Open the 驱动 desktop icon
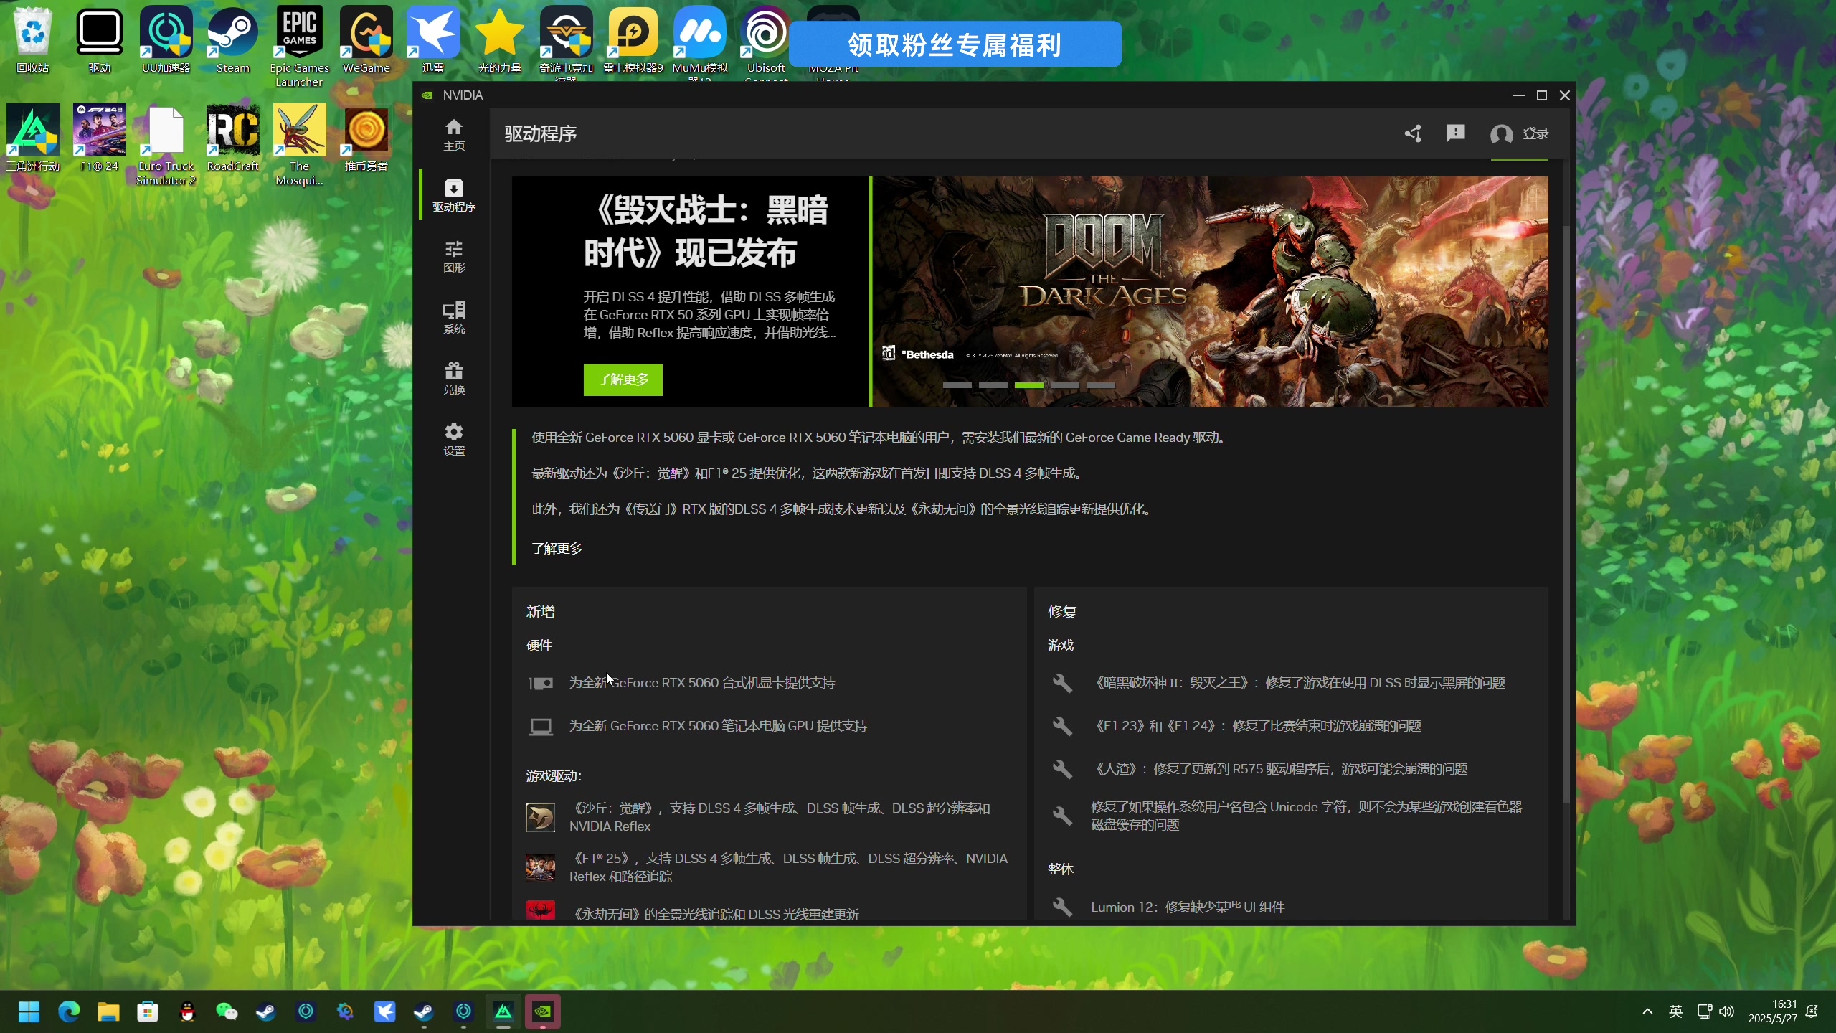Viewport: 1836px width, 1033px height. pyautogui.click(x=100, y=40)
